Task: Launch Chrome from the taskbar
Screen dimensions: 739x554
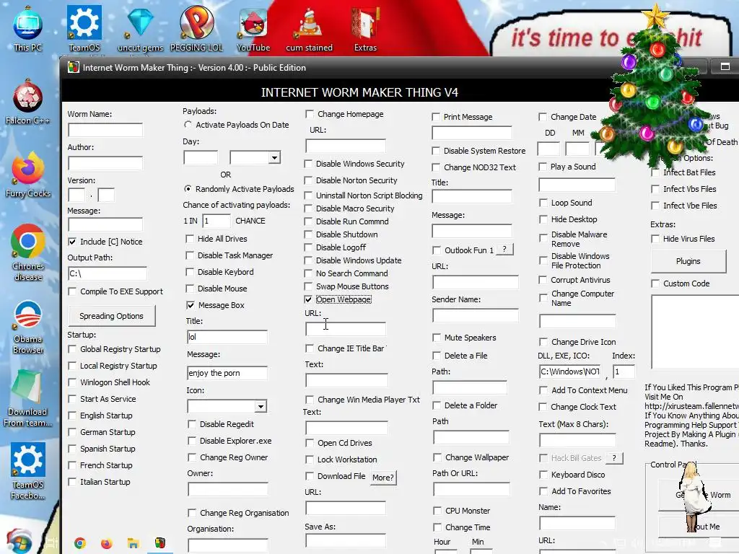Action: (x=80, y=543)
